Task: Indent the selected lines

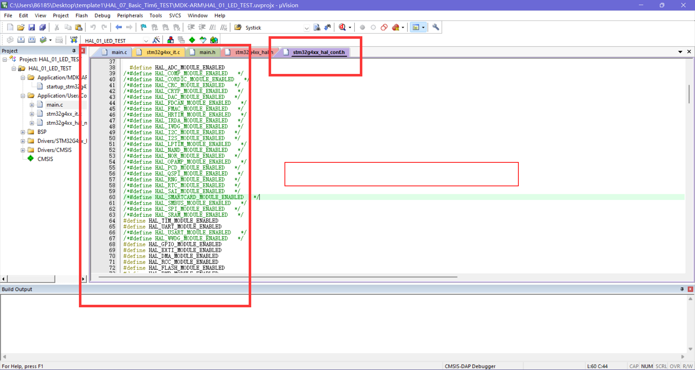Action: [x=191, y=27]
